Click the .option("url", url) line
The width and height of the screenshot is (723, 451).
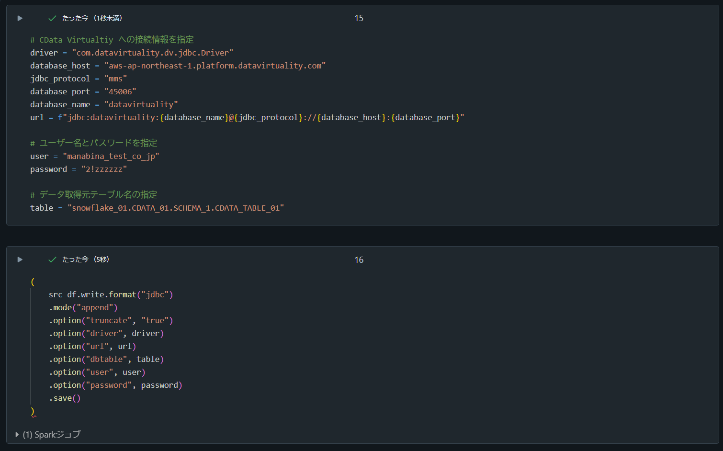pyautogui.click(x=92, y=346)
